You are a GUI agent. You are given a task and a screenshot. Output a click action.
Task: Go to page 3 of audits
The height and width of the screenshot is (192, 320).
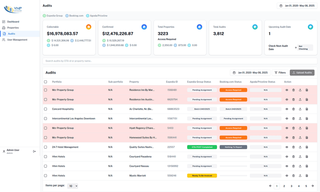coord(292,186)
